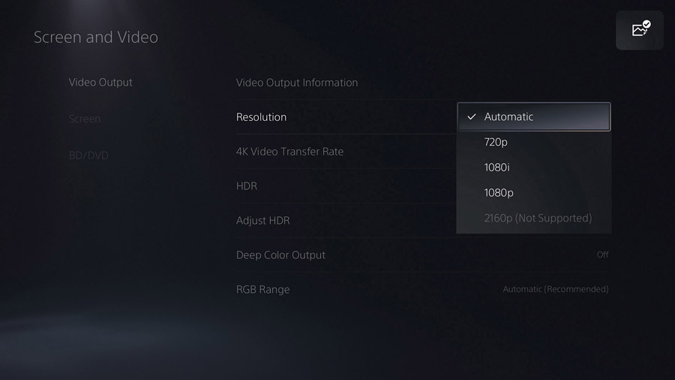Toggle the Deep Color Output Off value

pos(602,255)
